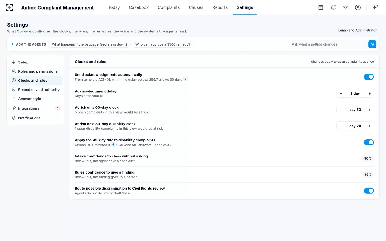Open the notifications bell in the header

(x=333, y=7)
